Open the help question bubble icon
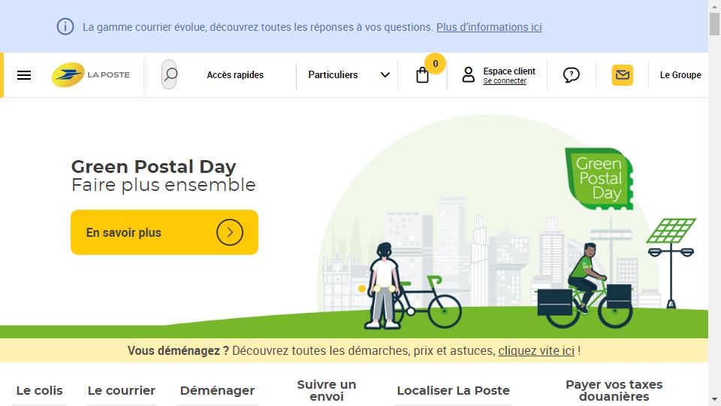 pos(571,75)
